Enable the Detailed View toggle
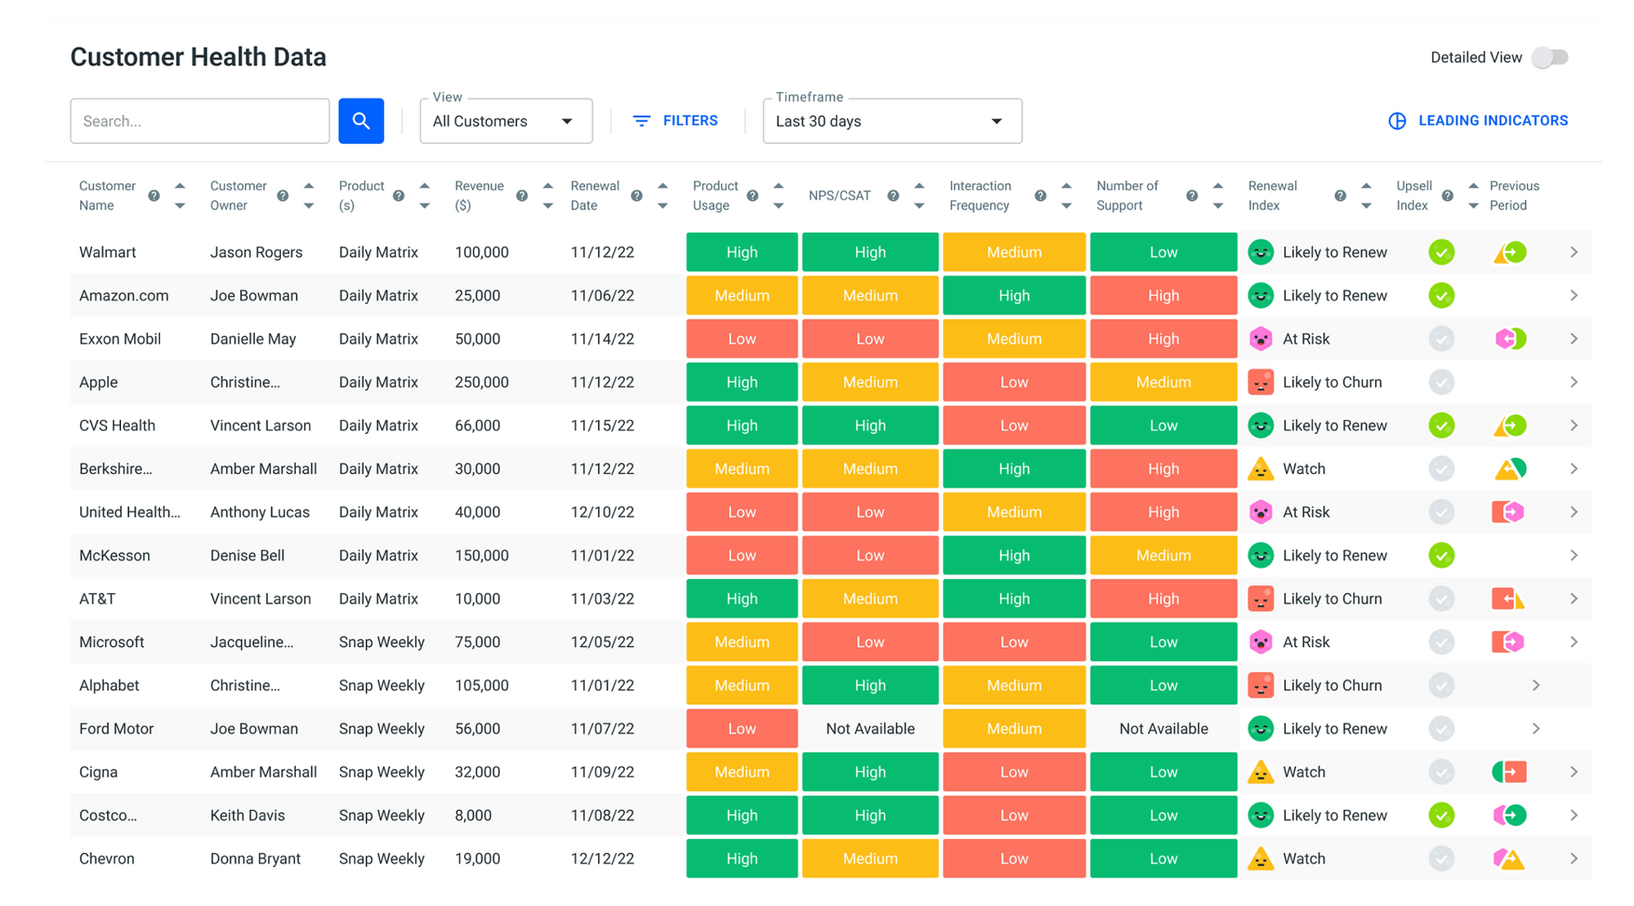Image resolution: width=1634 pixels, height=906 pixels. (x=1549, y=57)
